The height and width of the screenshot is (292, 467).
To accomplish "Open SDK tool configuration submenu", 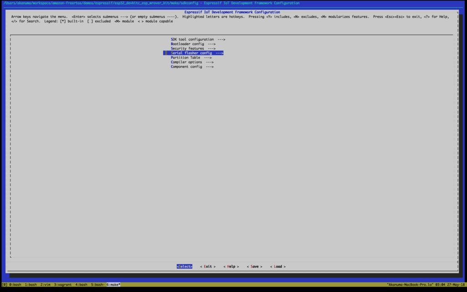I will pyautogui.click(x=198, y=39).
